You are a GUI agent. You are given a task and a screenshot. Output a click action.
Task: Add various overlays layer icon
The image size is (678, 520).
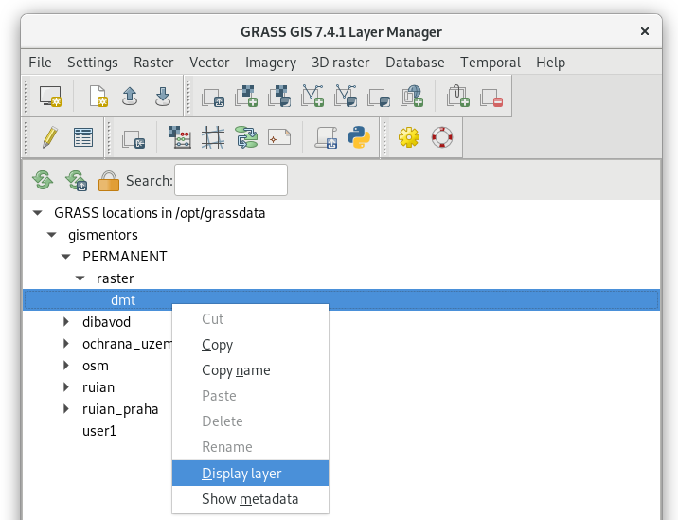[379, 98]
